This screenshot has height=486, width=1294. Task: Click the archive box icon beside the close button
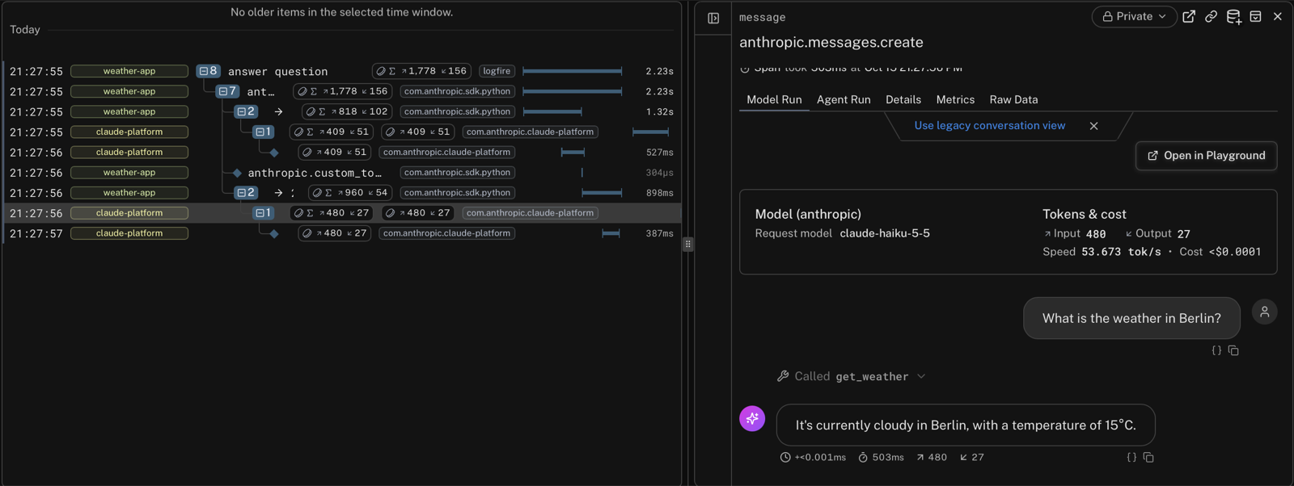(1255, 16)
